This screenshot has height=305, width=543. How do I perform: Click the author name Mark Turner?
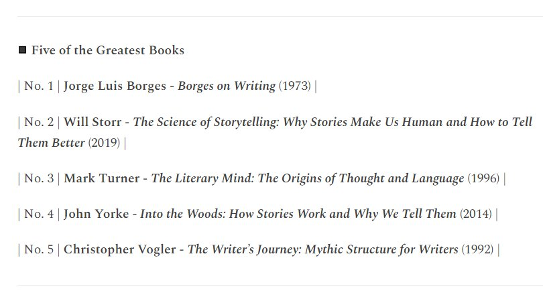[100, 178]
